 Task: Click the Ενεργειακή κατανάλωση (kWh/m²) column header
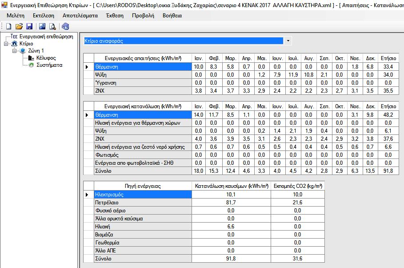[x=143, y=106]
